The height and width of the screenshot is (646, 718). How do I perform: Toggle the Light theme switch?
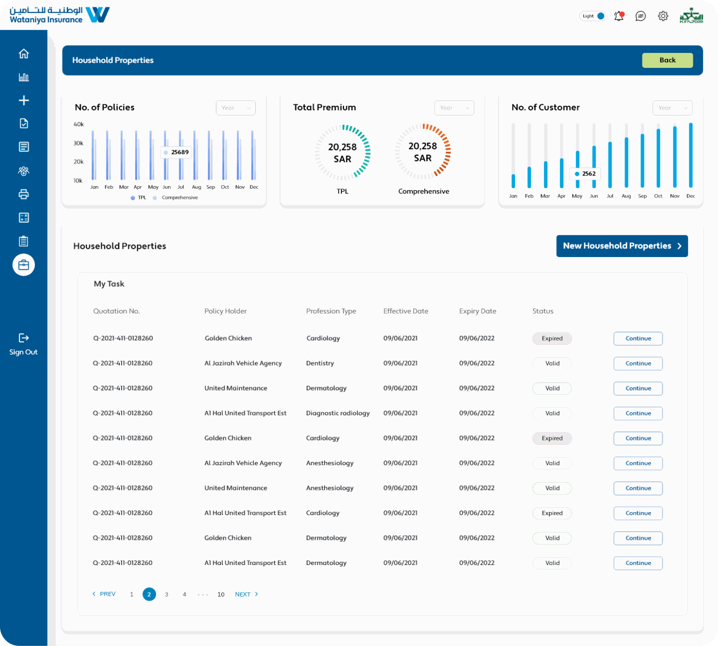coord(593,16)
